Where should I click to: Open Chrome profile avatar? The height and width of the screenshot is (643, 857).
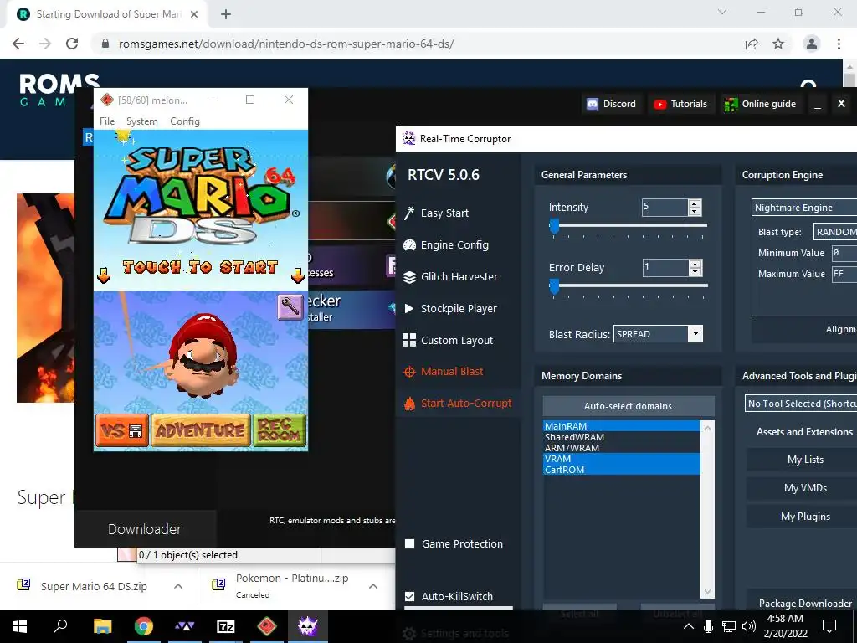click(x=812, y=44)
